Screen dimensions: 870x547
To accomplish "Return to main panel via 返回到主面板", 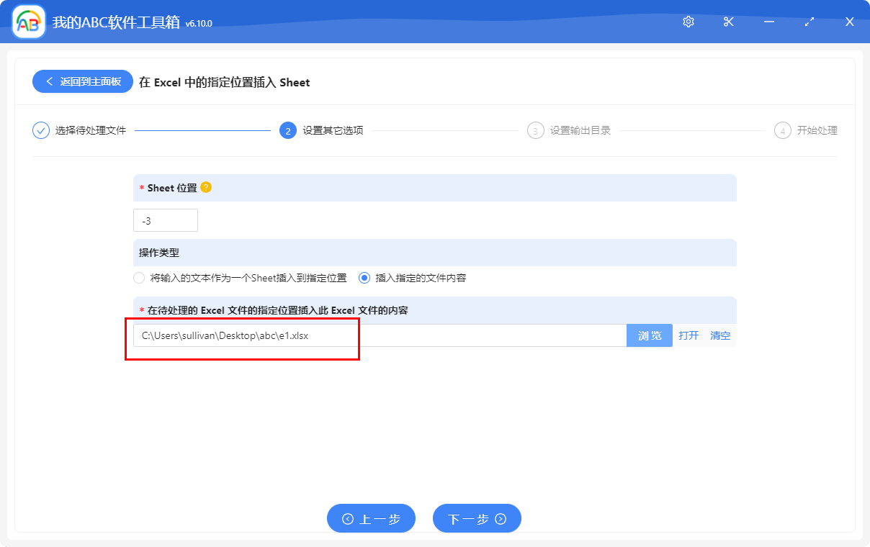I will (x=83, y=81).
